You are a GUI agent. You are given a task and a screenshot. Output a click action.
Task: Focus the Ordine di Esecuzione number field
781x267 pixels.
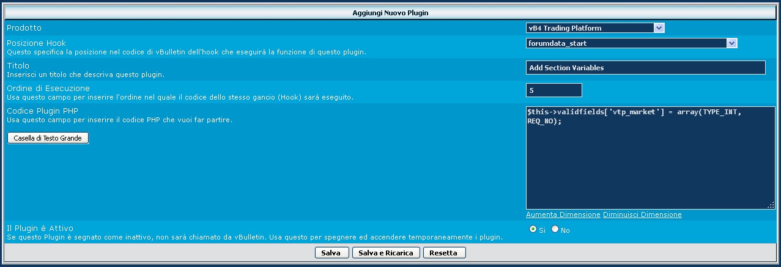click(553, 90)
